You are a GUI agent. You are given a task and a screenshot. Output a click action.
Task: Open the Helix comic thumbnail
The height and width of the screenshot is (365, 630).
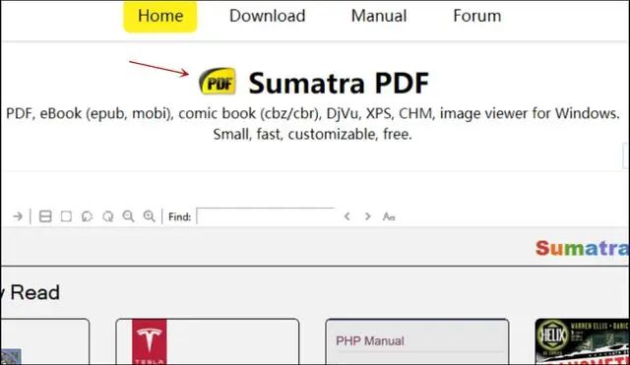coord(582,341)
